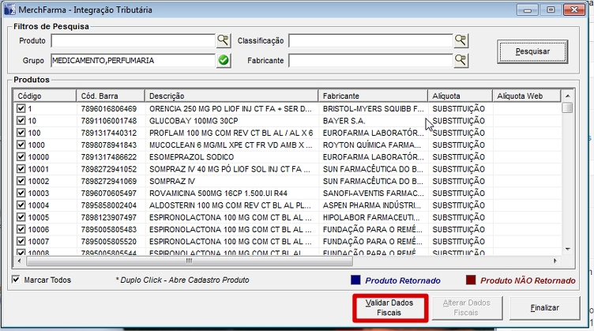594x331 pixels.
Task: Sort by the Descrição column header
Action: pyautogui.click(x=231, y=96)
